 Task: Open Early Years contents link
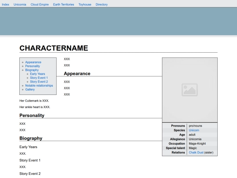[37, 74]
